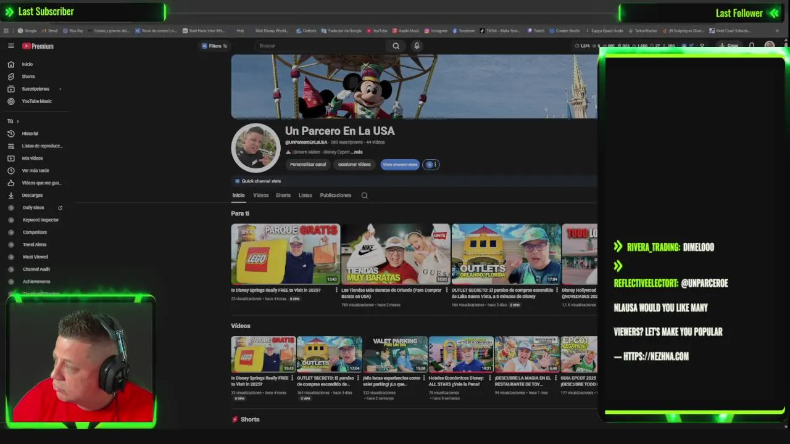Open the browser apps grid in bookmarks bar

[6, 30]
